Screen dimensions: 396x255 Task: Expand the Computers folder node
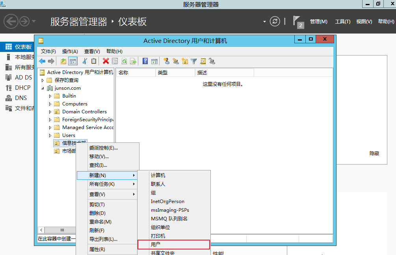point(50,104)
